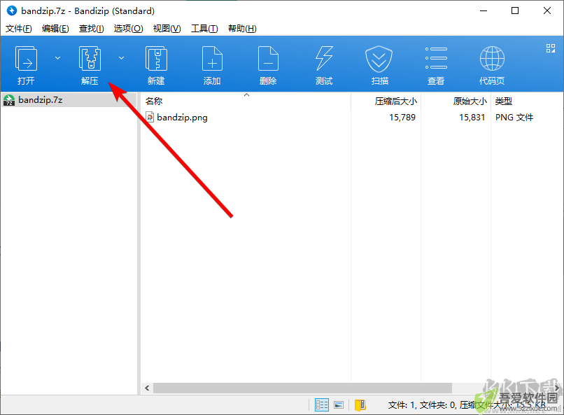Sort by 压缩后大小 column header
This screenshot has height=415, width=564.
point(386,101)
